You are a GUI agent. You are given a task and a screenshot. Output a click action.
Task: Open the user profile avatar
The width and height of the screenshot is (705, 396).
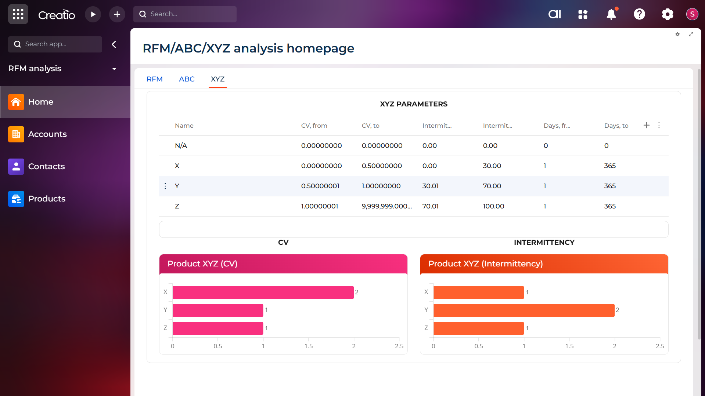click(692, 14)
